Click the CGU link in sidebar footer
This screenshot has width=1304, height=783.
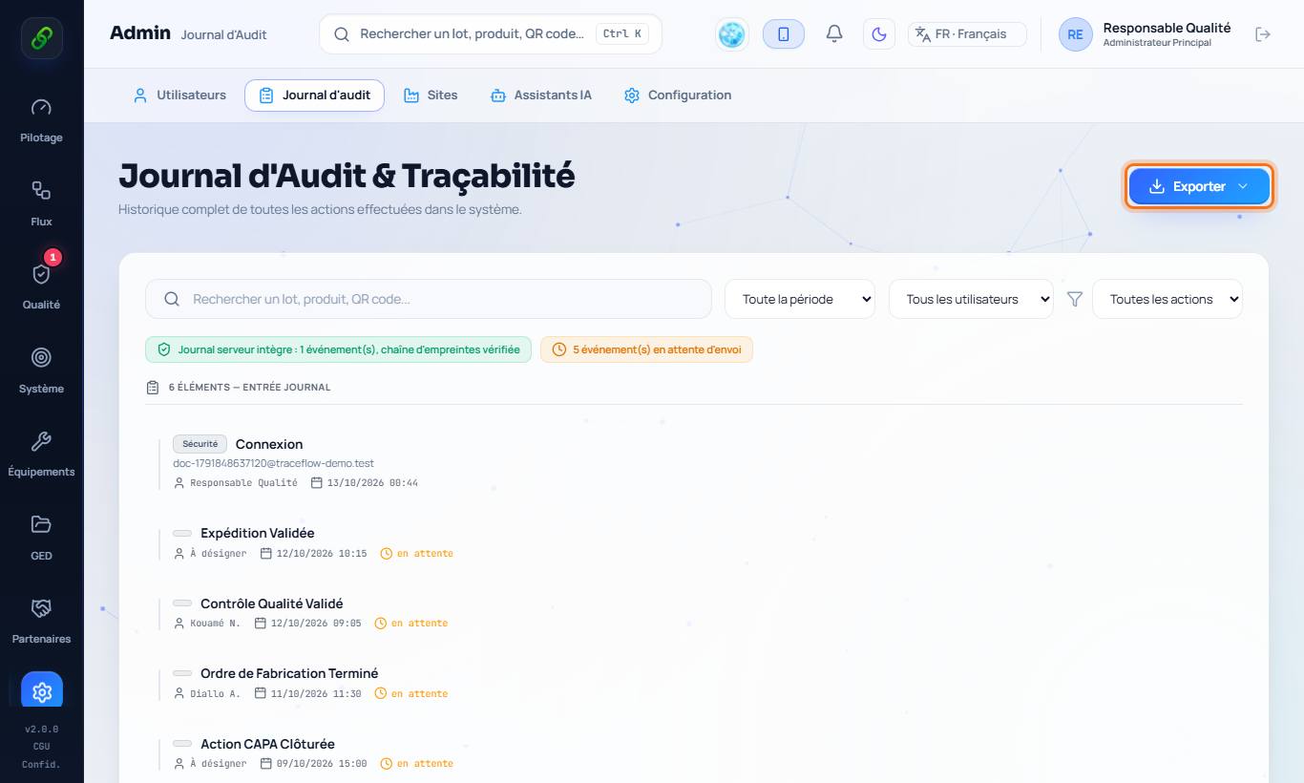click(41, 747)
